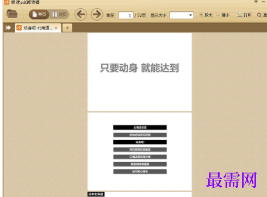This screenshot has height=197, width=267.
Task: Click the 动身吧 black bar in contents
Action: point(140,142)
